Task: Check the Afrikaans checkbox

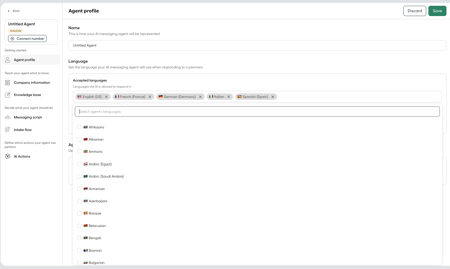Action: coord(79,127)
